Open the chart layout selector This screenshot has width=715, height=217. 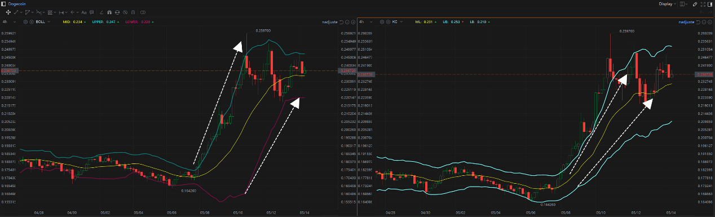pyautogui.click(x=683, y=4)
